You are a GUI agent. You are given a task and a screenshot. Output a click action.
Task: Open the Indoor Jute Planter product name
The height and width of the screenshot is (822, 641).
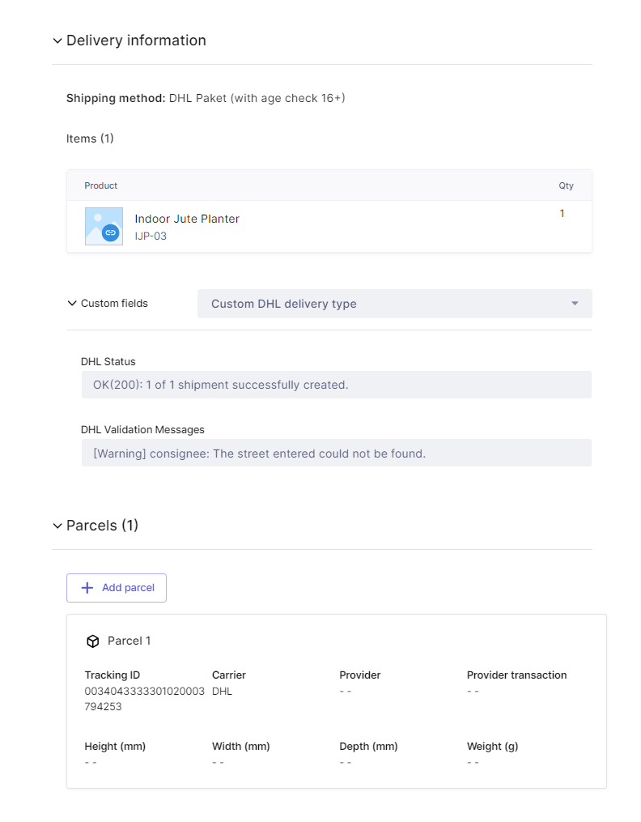[x=187, y=219]
